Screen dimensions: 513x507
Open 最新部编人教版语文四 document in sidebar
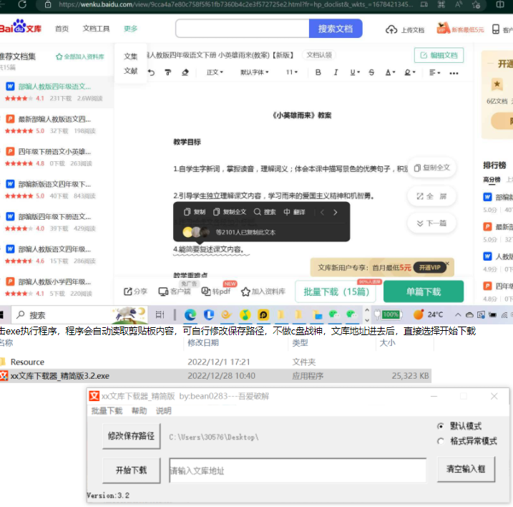tap(54, 119)
